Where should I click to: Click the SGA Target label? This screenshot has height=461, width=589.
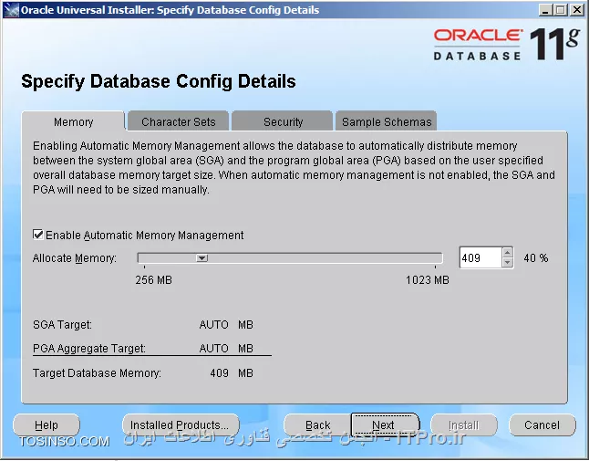pyautogui.click(x=62, y=324)
